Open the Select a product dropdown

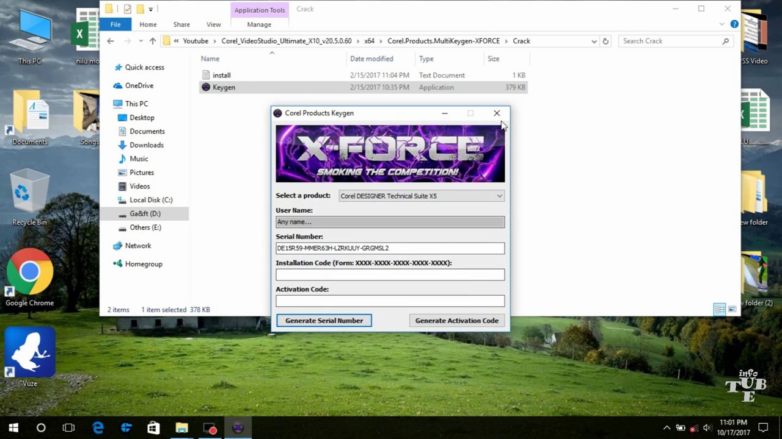pyautogui.click(x=422, y=196)
